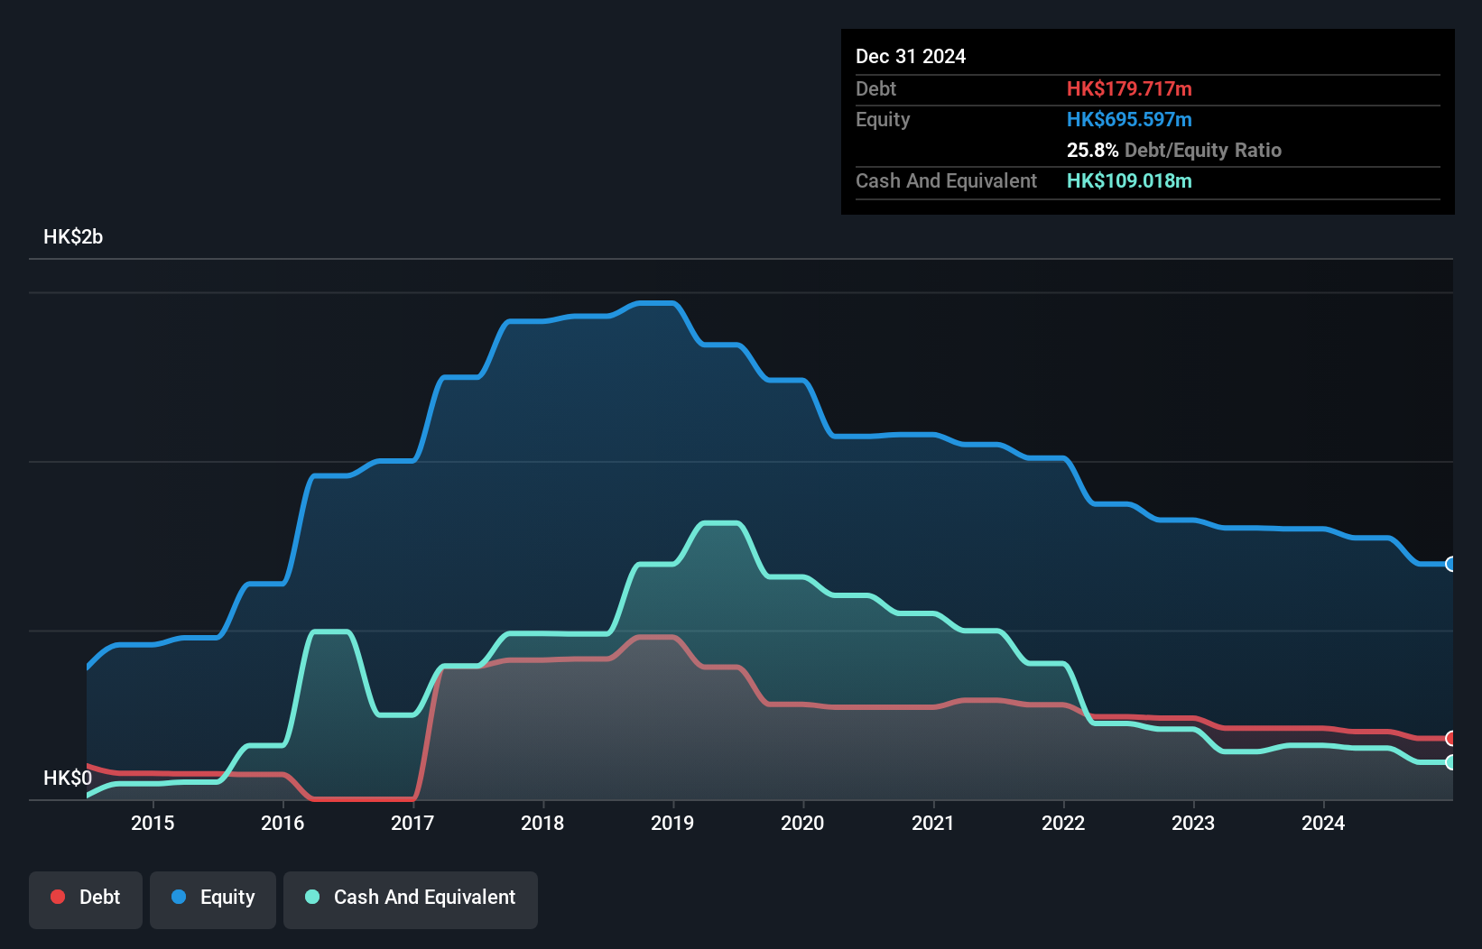The image size is (1482, 949).
Task: Click the Debt row label in tooltip
Action: coord(875,88)
